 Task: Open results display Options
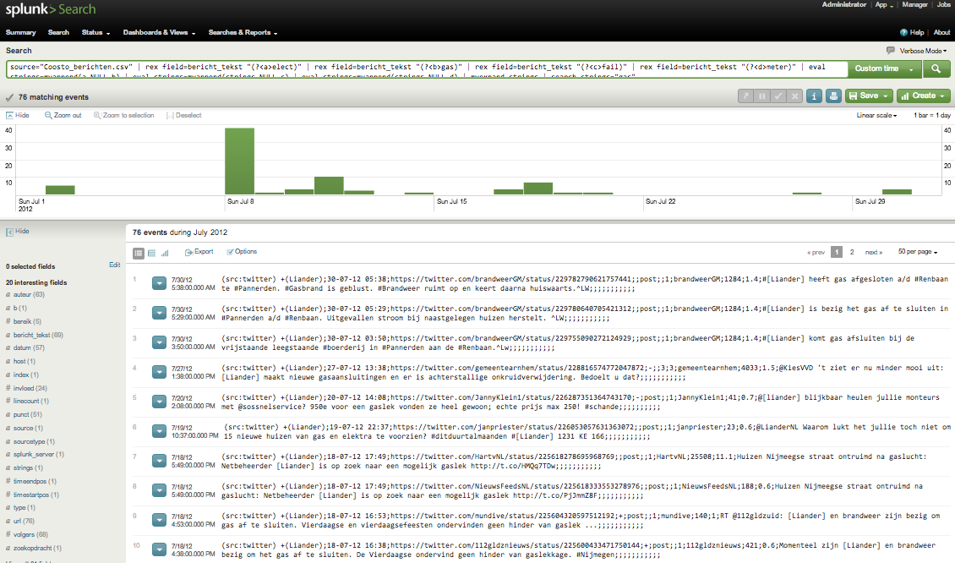(x=242, y=252)
